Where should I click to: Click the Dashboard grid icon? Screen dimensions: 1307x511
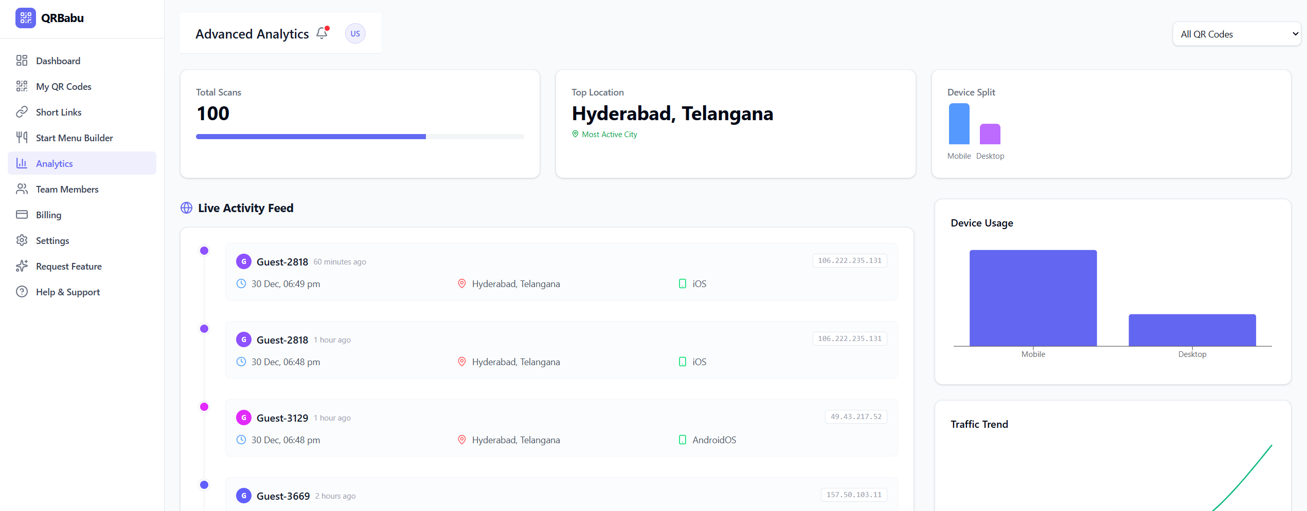(x=22, y=61)
